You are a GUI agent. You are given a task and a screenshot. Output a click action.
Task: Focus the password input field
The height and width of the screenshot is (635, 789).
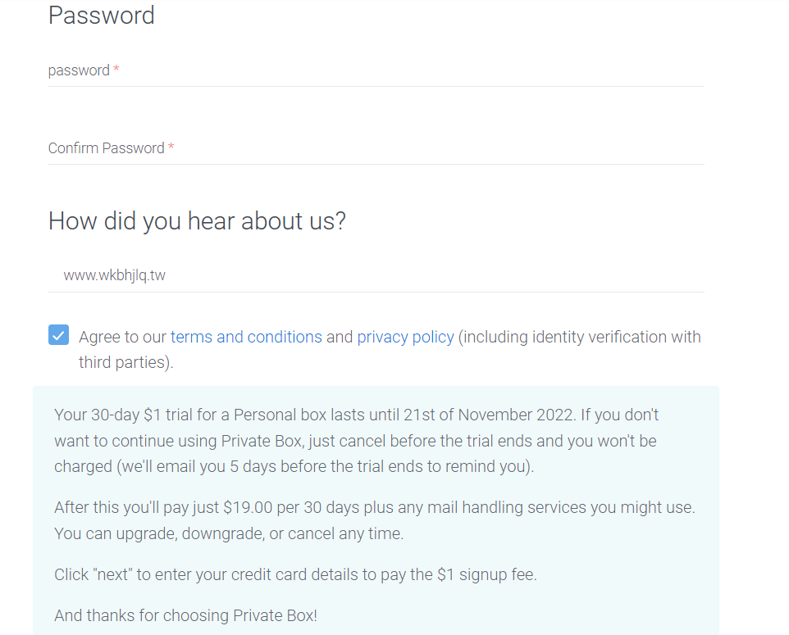(x=376, y=71)
